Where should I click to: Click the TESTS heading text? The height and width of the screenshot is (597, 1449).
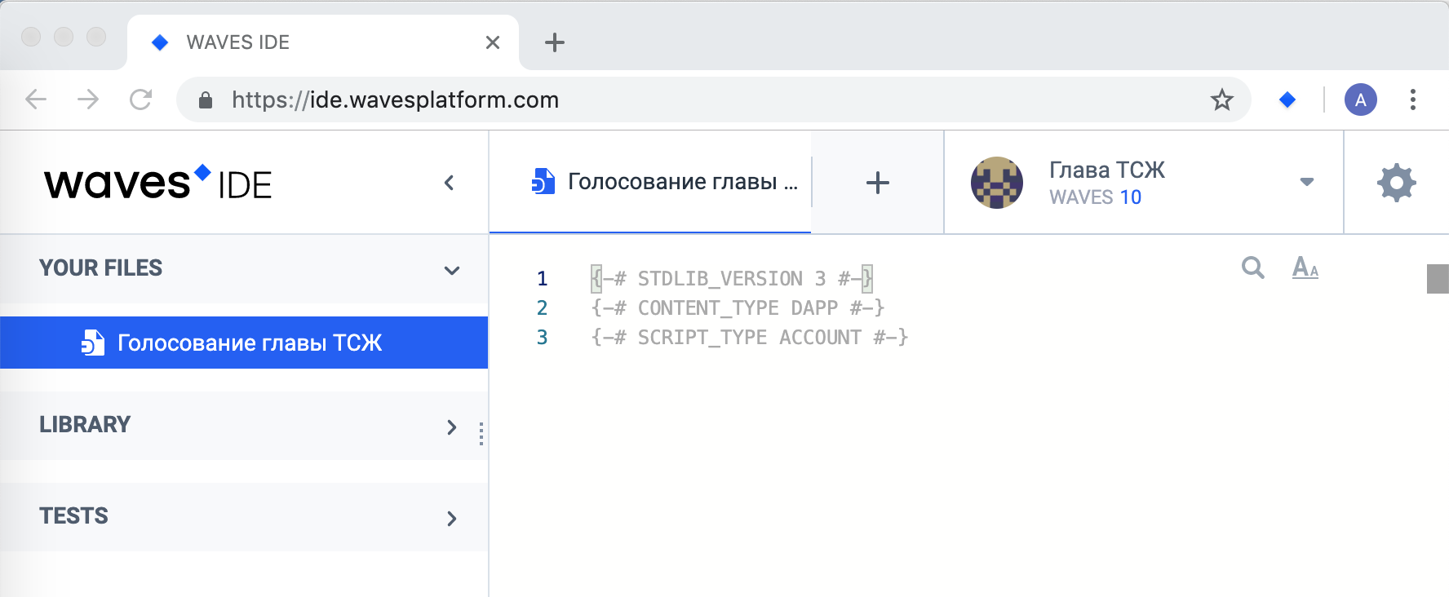pyautogui.click(x=73, y=515)
